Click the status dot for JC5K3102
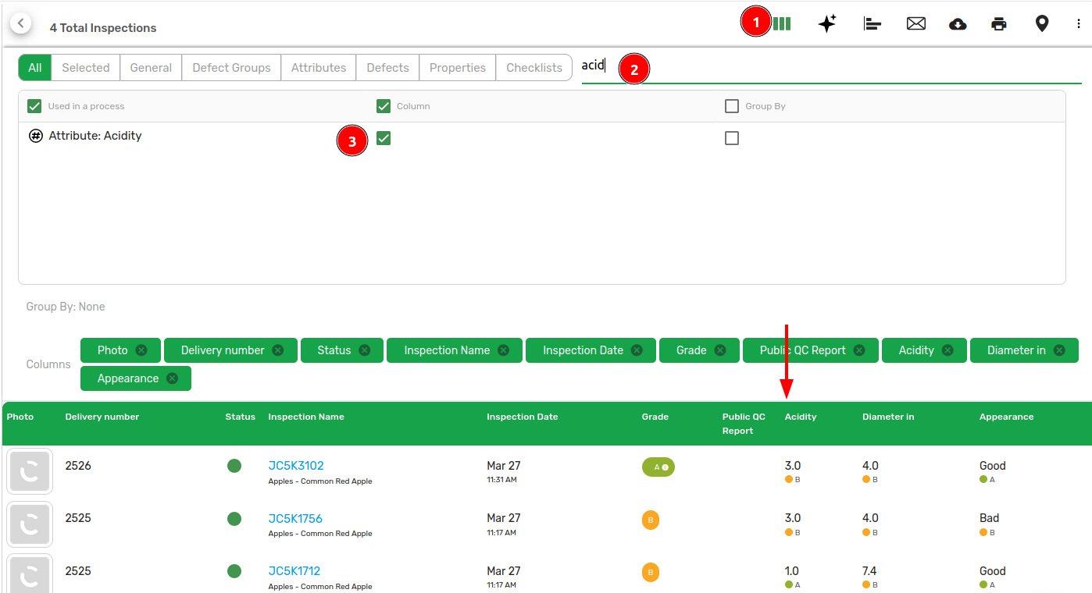The width and height of the screenshot is (1092, 593). (x=234, y=466)
